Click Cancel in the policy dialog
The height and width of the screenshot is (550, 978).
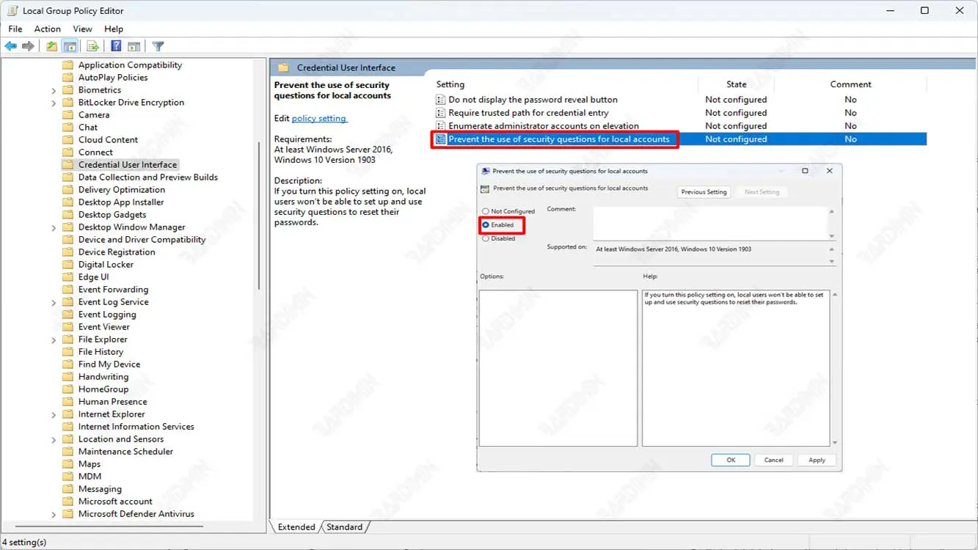pos(774,460)
